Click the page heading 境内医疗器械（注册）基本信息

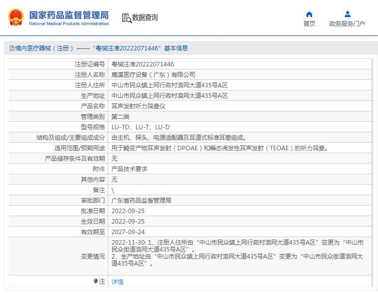(102, 48)
